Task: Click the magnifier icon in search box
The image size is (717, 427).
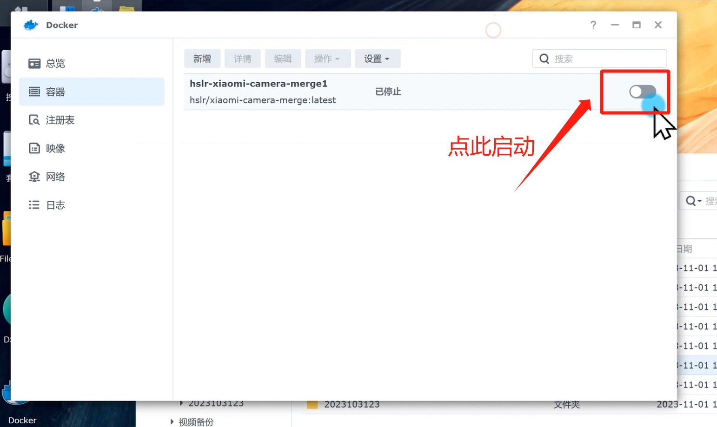Action: [x=544, y=59]
